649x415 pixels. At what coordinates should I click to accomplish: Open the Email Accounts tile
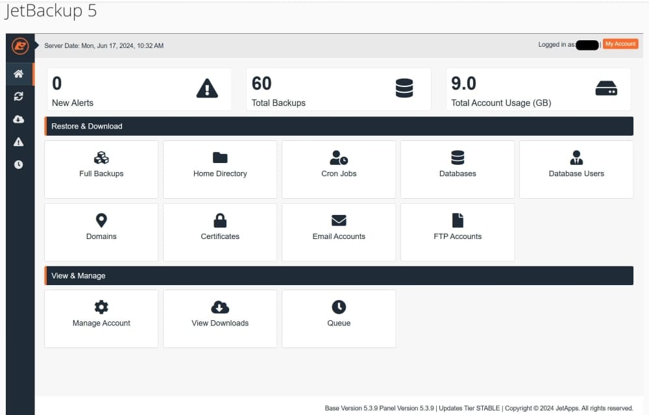339,232
